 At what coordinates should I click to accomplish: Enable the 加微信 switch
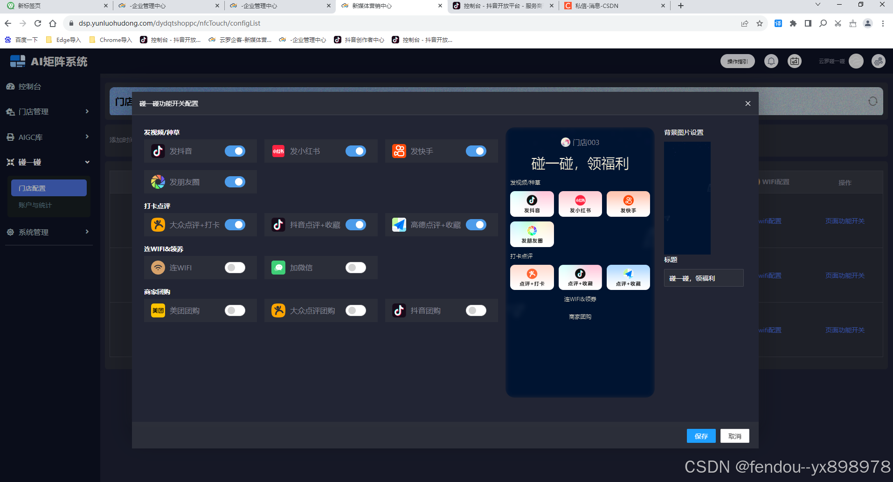356,268
